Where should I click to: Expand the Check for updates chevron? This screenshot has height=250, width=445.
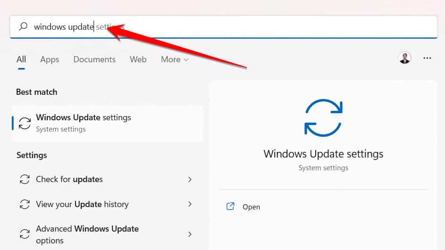pyautogui.click(x=190, y=179)
